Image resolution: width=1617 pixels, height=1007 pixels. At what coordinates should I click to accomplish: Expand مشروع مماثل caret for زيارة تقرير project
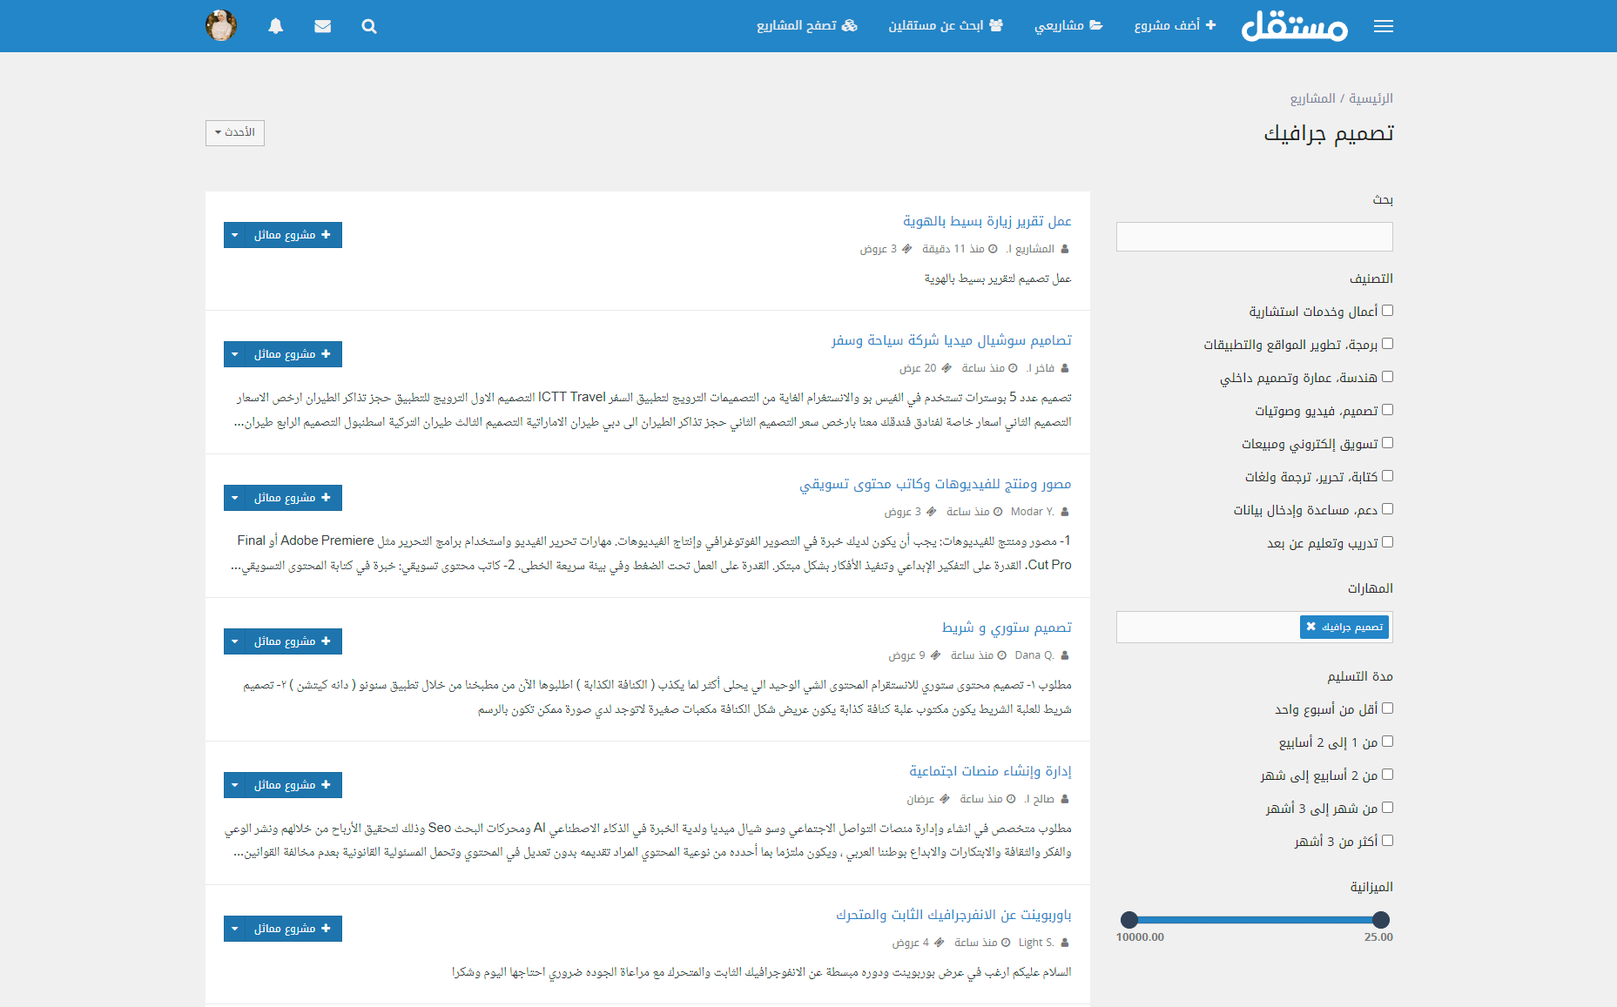[235, 235]
